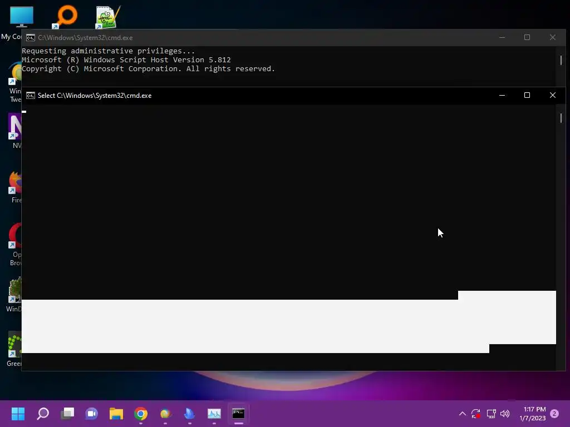Screen dimensions: 570x427
Task: Select Firefox desktop shortcut
Action: tap(15, 187)
